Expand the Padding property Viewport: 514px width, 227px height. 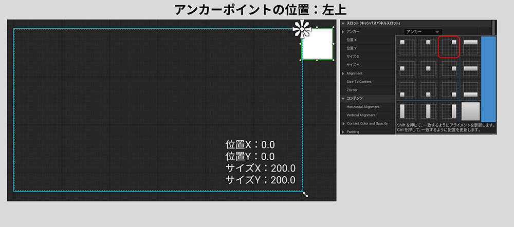pyautogui.click(x=343, y=131)
